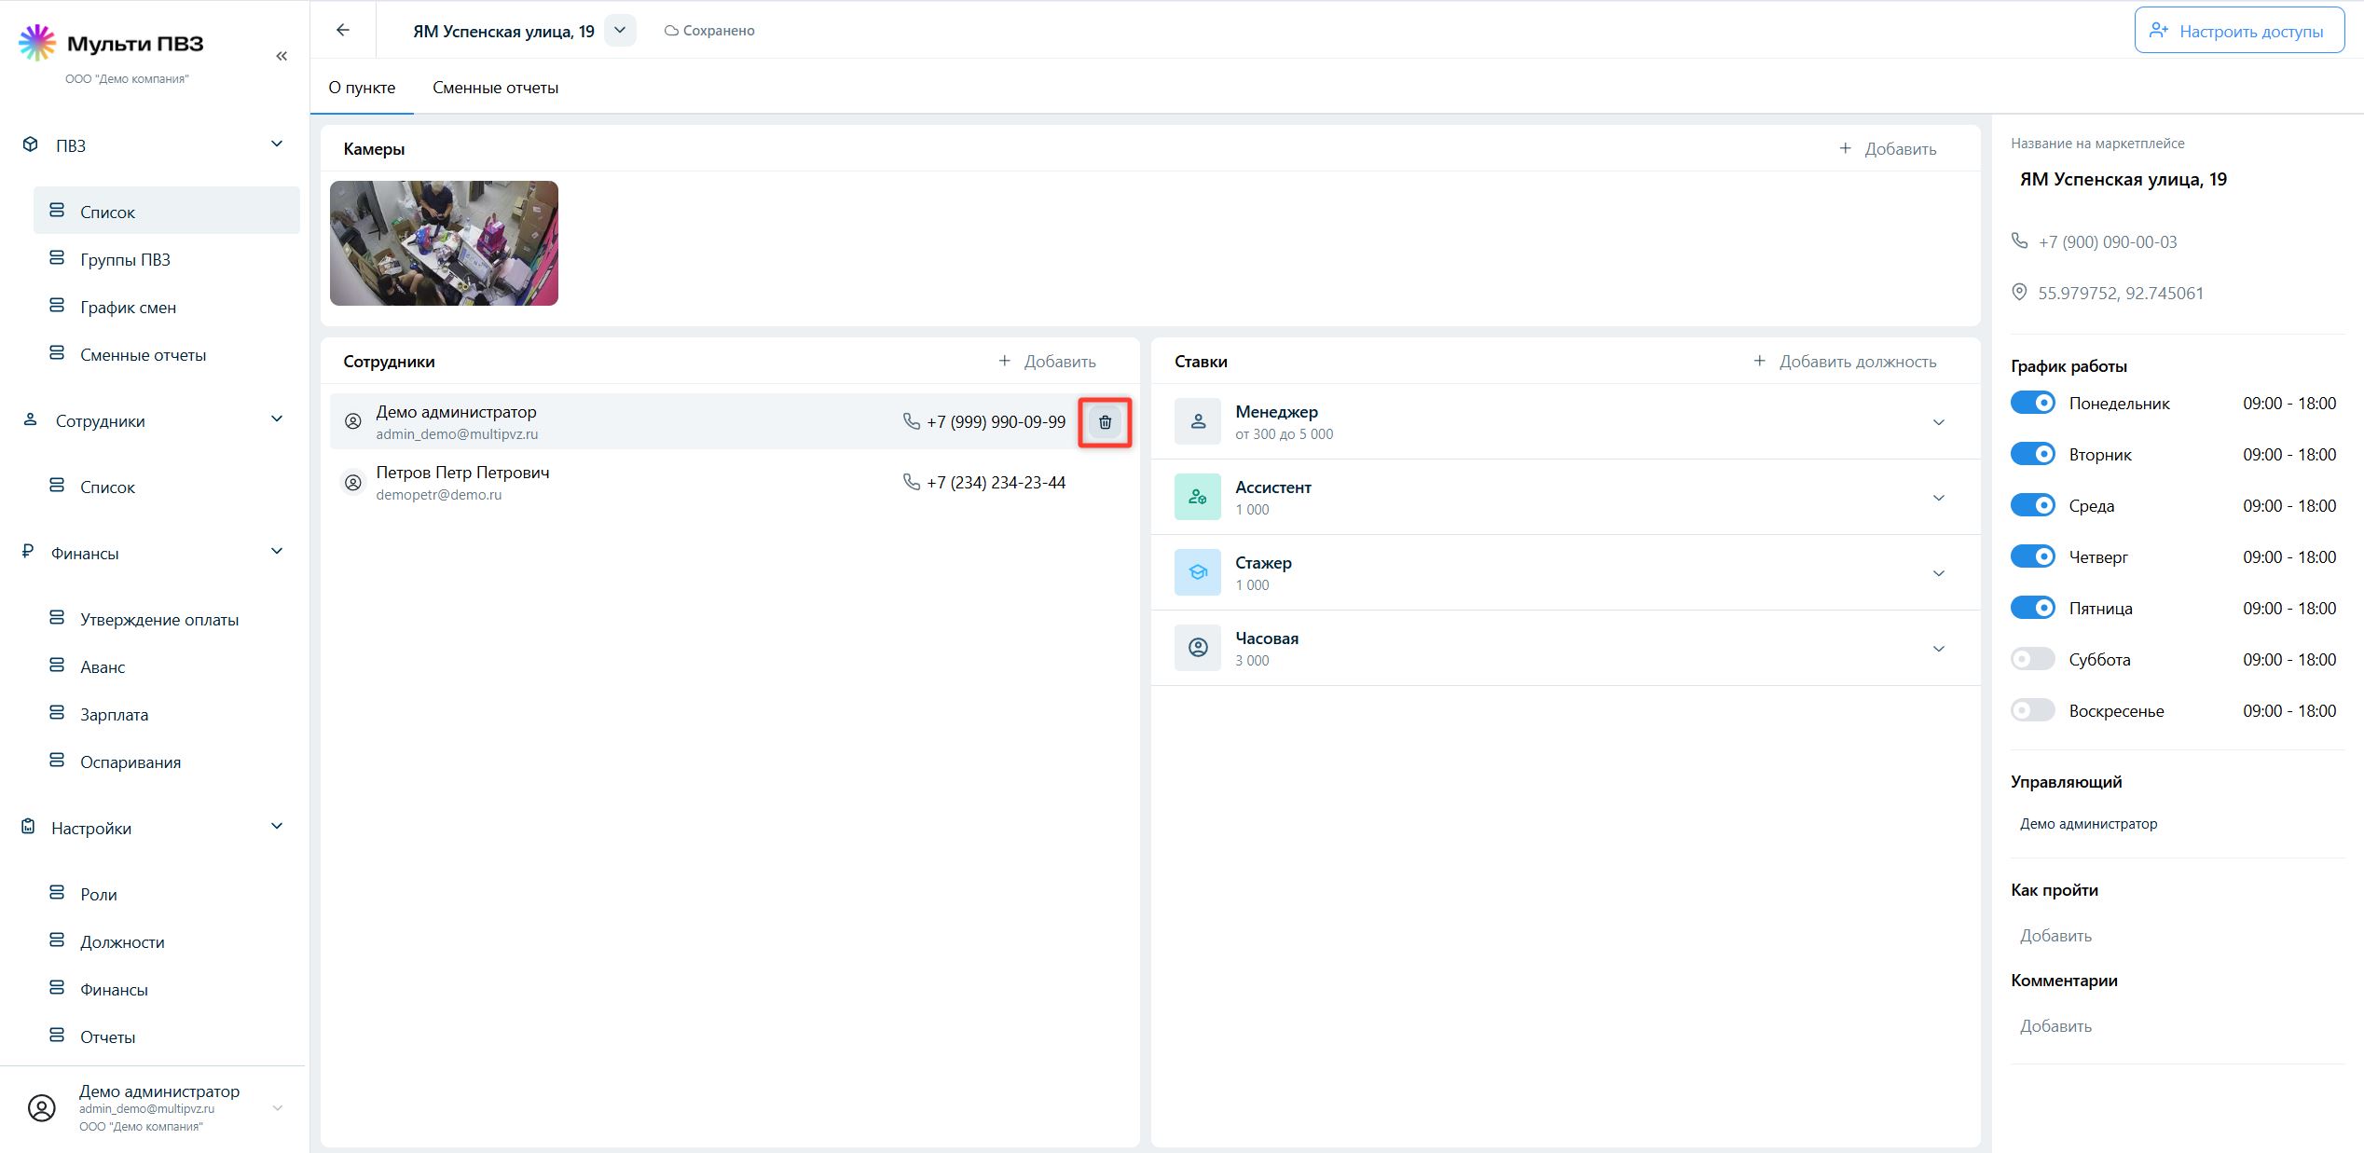Disable the Понедельник working day toggle
The height and width of the screenshot is (1153, 2364).
click(x=2033, y=403)
